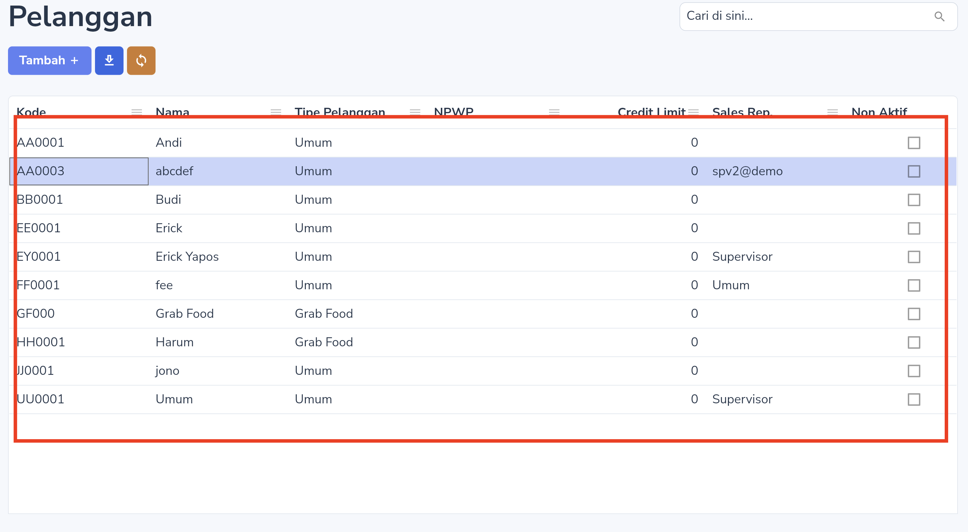Click the download export icon button
968x532 pixels.
click(x=109, y=61)
